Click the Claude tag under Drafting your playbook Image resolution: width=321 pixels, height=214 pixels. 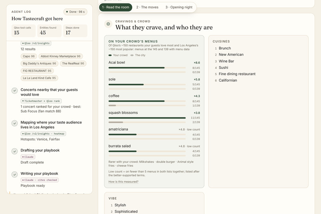tap(28, 157)
